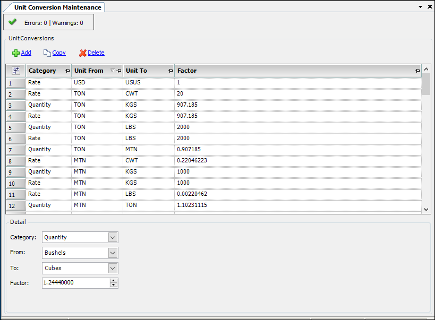Select row header 11
435x320 pixels.
[15, 194]
